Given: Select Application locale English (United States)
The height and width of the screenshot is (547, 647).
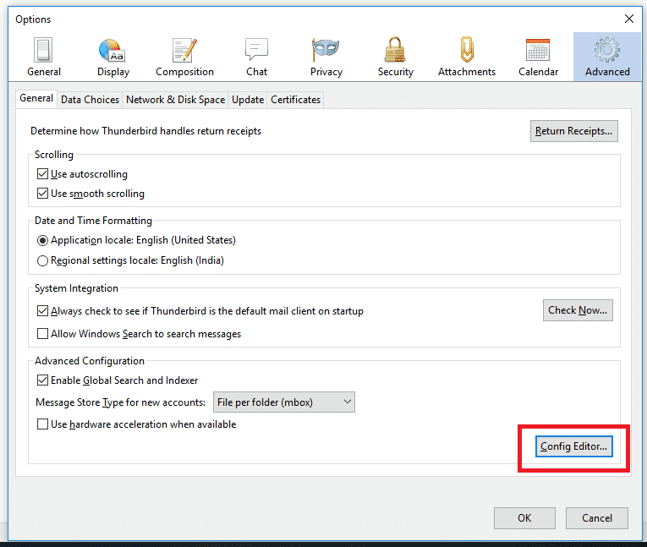Looking at the screenshot, I should tap(42, 240).
